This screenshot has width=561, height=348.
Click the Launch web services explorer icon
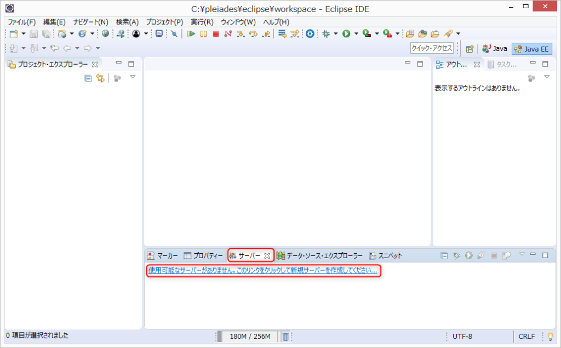pos(121,33)
